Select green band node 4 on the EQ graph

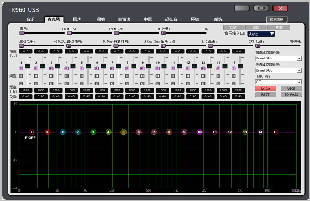(x=108, y=132)
